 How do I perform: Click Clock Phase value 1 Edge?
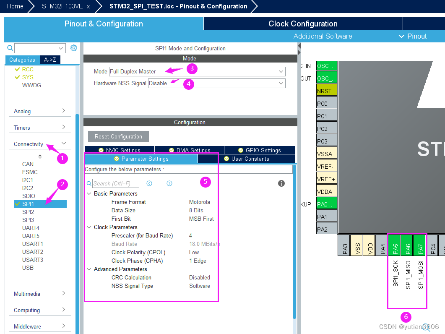(198, 261)
